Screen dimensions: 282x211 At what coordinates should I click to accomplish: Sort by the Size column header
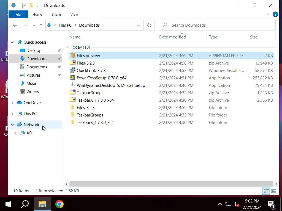point(254,37)
